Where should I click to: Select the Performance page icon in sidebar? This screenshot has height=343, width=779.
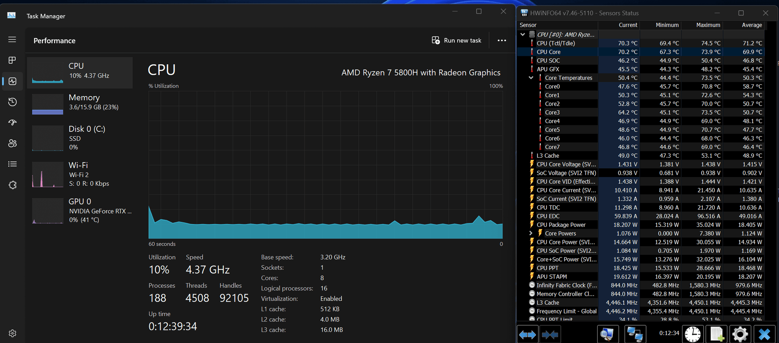[12, 81]
